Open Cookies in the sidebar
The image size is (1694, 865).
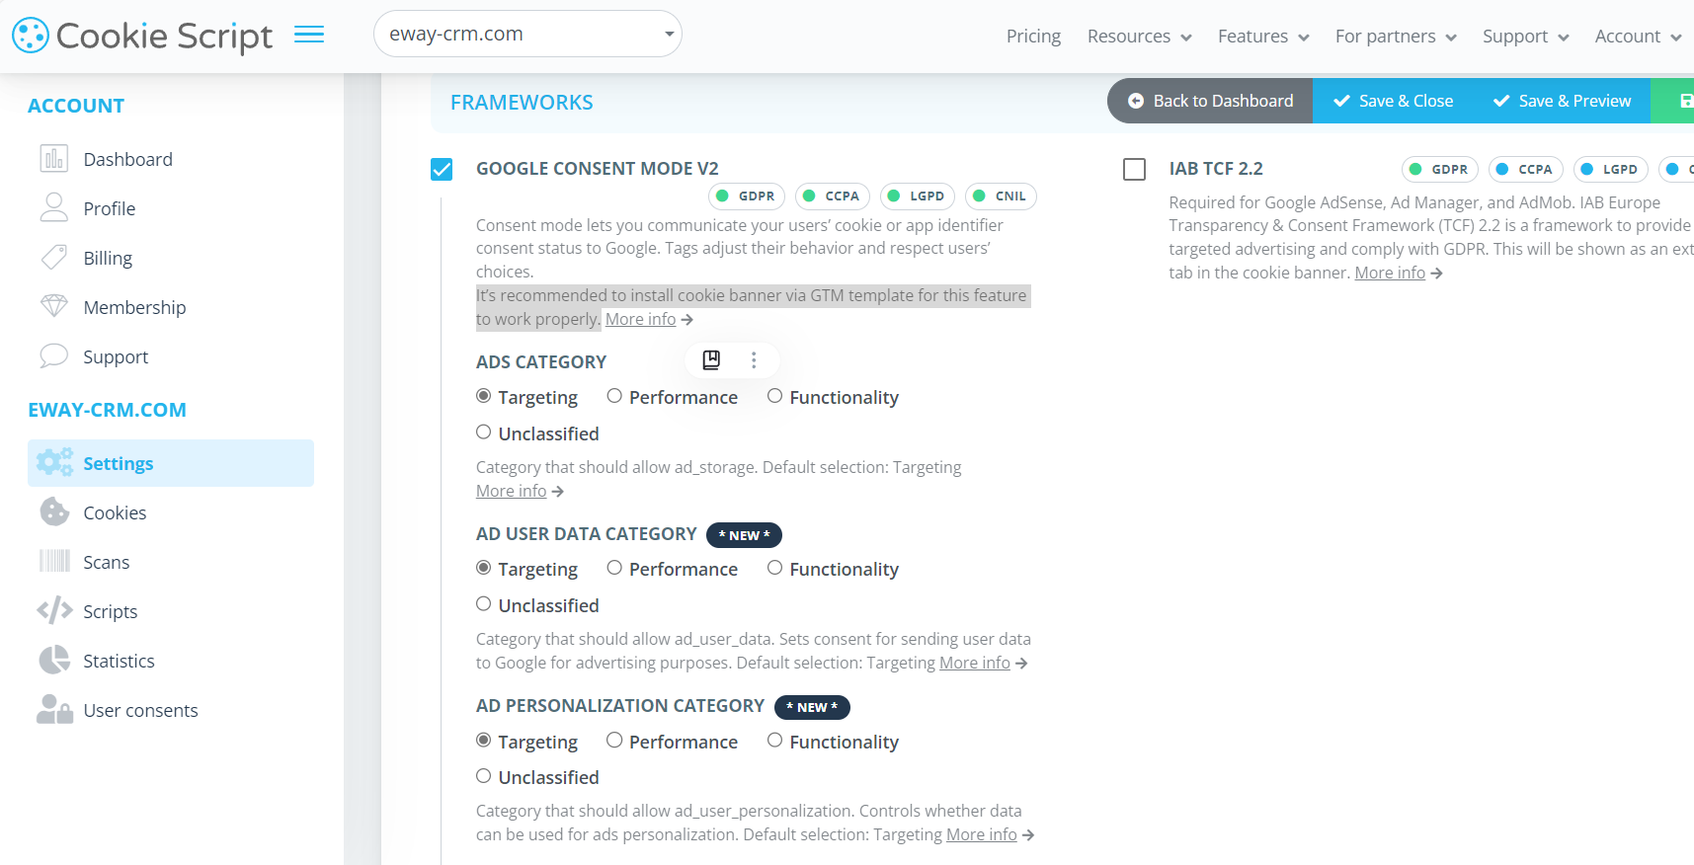coord(115,512)
